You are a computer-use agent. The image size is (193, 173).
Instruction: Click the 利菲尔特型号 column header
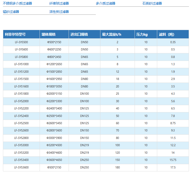click(x=15, y=35)
